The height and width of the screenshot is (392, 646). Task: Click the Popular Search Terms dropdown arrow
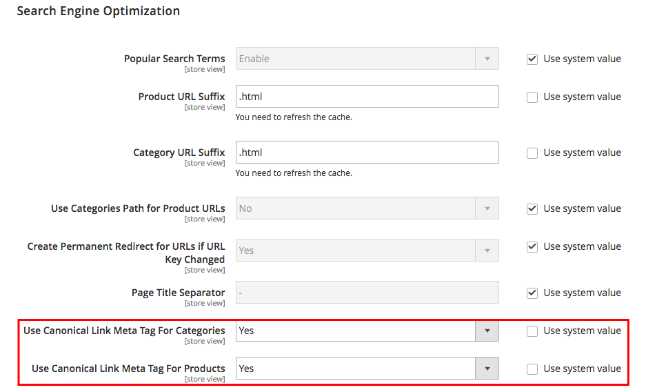[x=487, y=59]
